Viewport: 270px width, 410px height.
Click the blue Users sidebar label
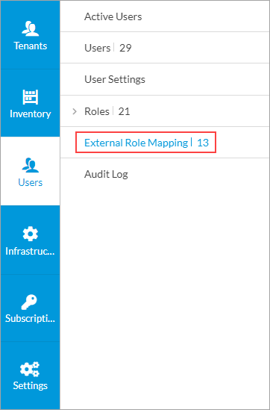coord(31,182)
